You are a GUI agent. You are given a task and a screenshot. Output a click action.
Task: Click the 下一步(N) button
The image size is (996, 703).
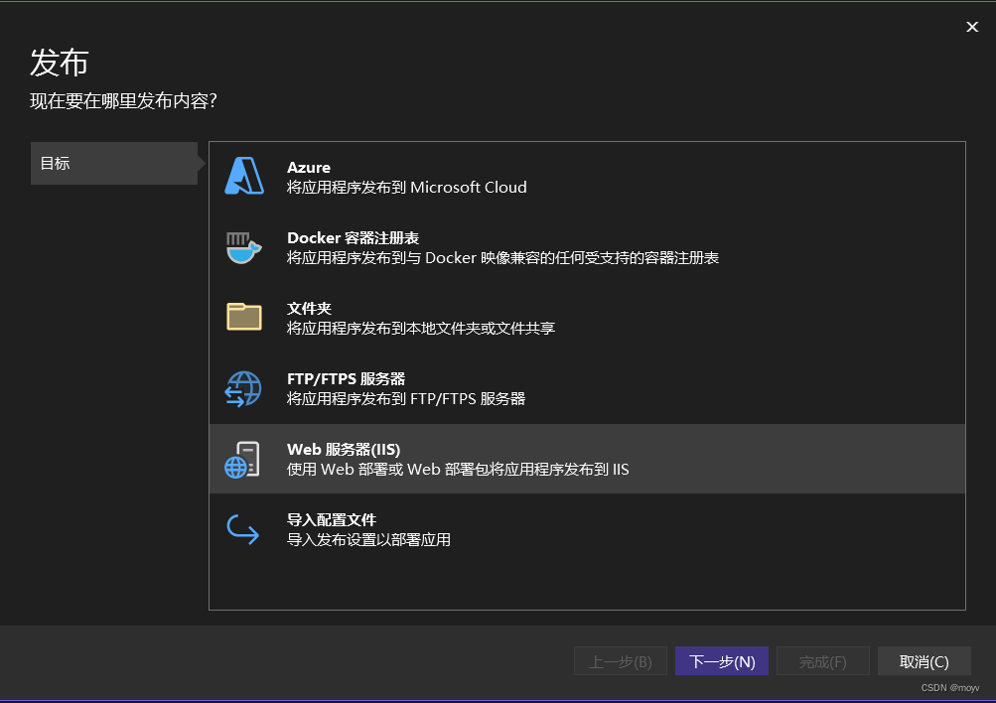pyautogui.click(x=722, y=661)
